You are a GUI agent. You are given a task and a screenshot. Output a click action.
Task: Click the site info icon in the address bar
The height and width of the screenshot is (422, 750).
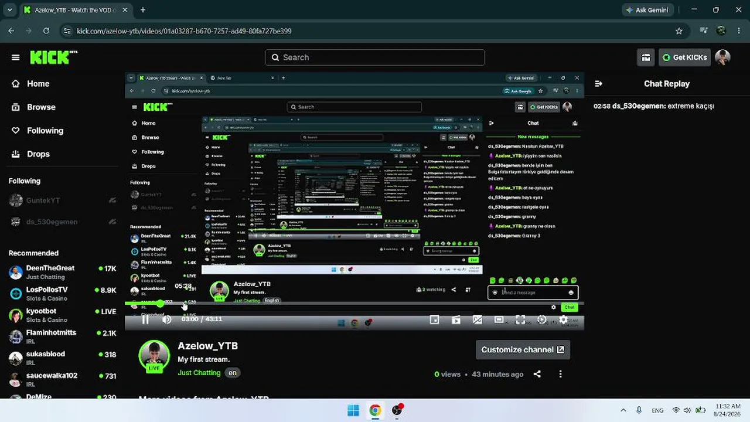click(67, 31)
